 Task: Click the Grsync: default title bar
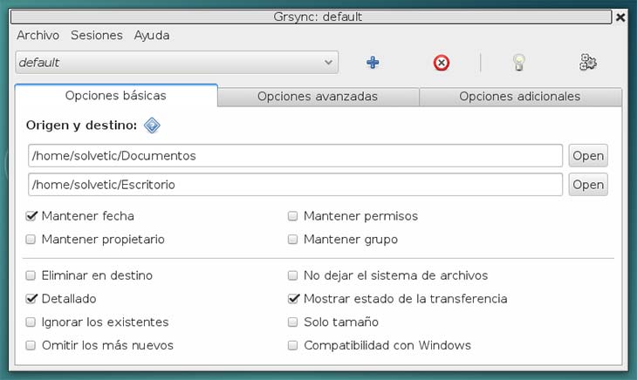[312, 17]
